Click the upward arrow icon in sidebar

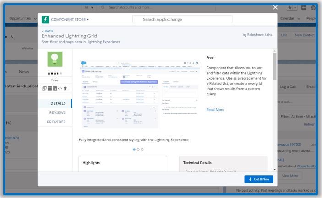[x=65, y=88]
